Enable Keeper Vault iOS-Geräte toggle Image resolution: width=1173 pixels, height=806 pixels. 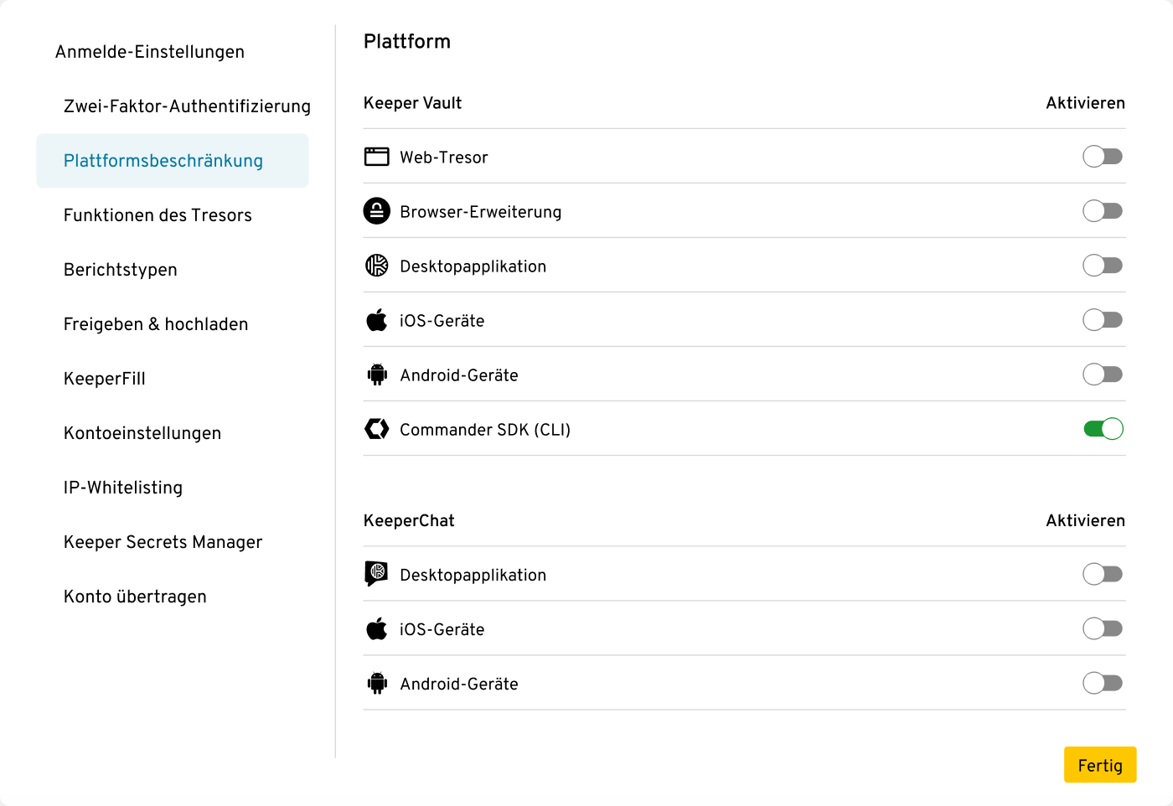1103,320
